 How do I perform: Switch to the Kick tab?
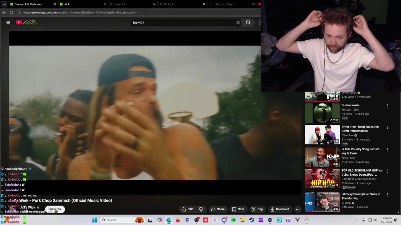click(x=83, y=4)
